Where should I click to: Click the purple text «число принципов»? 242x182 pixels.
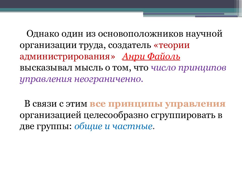189,68
